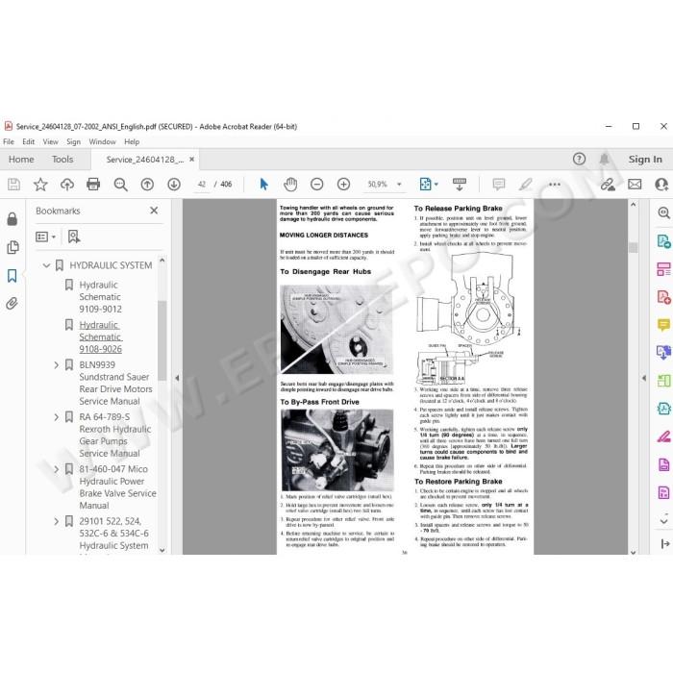Viewport: 673px width, 673px height.
Task: Click the Sign In button
Action: [x=645, y=160]
